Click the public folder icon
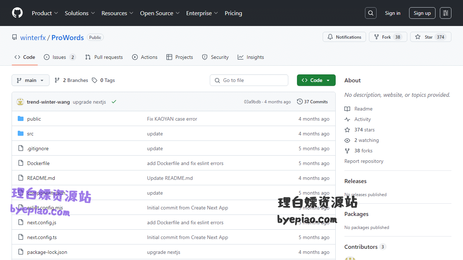This screenshot has width=463, height=260. tap(21, 119)
